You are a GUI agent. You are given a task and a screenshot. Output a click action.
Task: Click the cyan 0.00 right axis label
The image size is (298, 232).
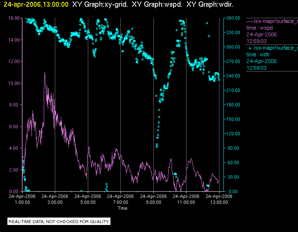point(233,191)
